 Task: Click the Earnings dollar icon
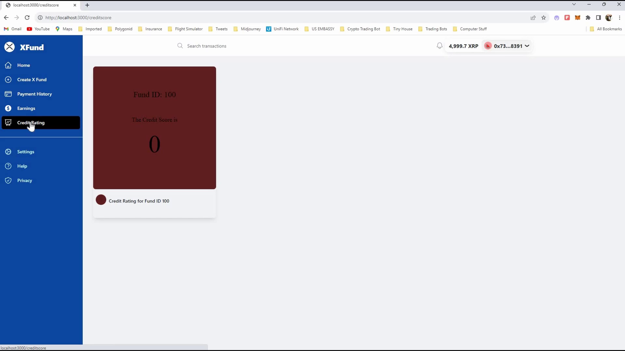click(x=8, y=108)
